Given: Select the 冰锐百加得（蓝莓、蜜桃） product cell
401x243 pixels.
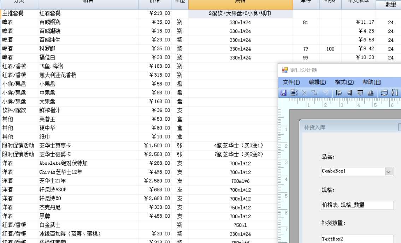Looking at the screenshot, I should coord(88,234).
